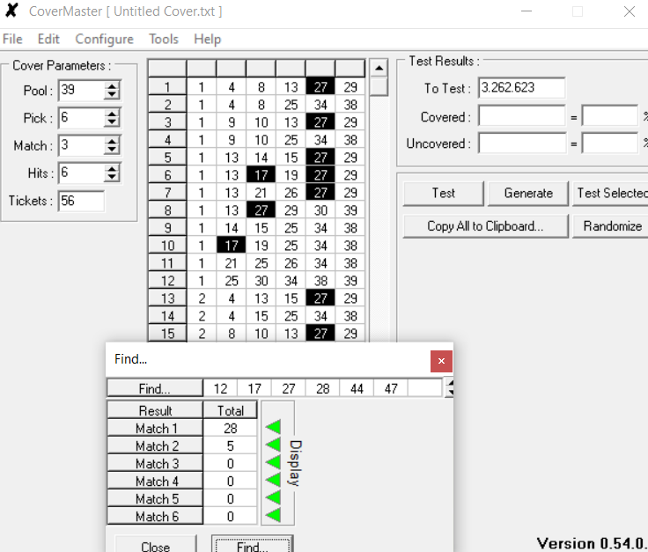Click Find number cell containing 28

[323, 388]
